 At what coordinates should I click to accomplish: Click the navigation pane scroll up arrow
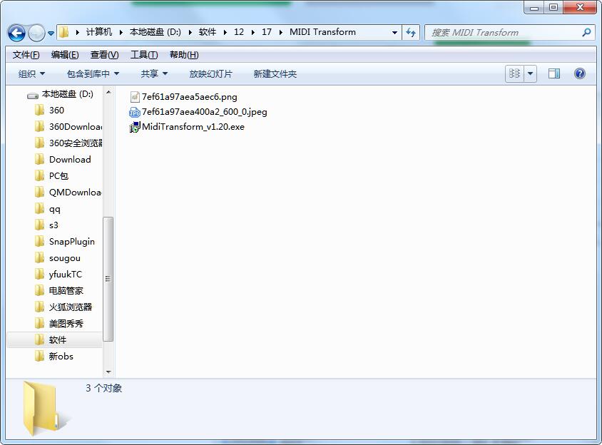coord(108,93)
